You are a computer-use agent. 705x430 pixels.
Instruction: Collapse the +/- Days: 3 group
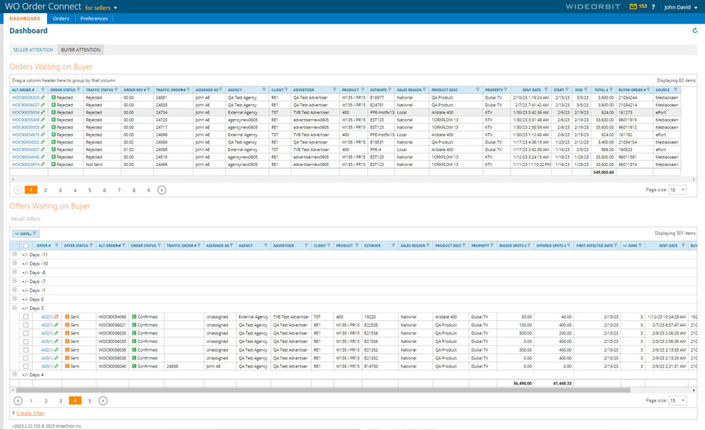pyautogui.click(x=14, y=308)
